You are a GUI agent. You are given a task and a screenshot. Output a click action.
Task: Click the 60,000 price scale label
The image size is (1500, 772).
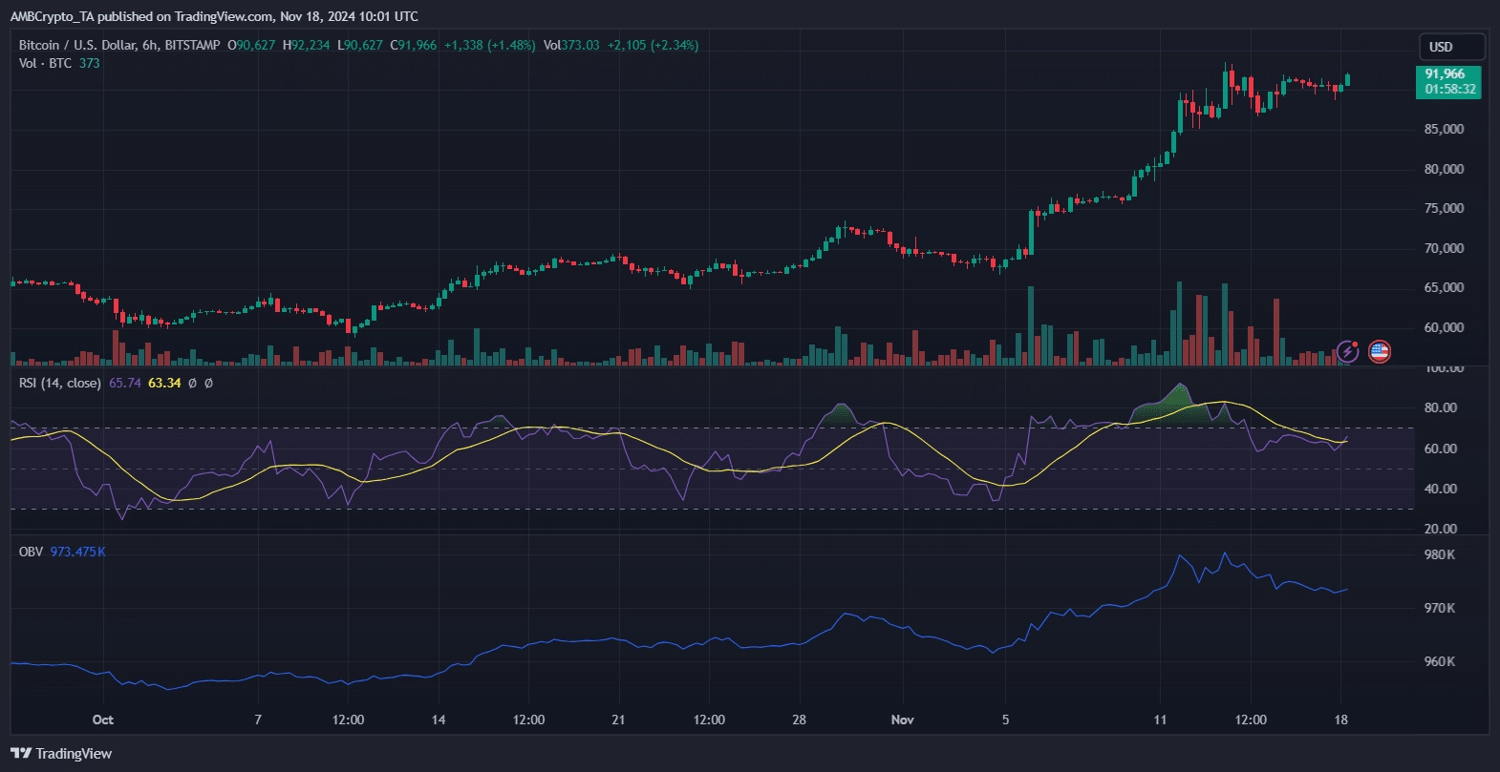point(1444,327)
